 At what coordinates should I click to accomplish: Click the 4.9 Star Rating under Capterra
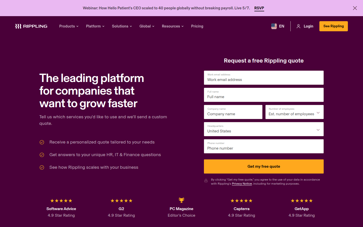pyautogui.click(x=241, y=215)
